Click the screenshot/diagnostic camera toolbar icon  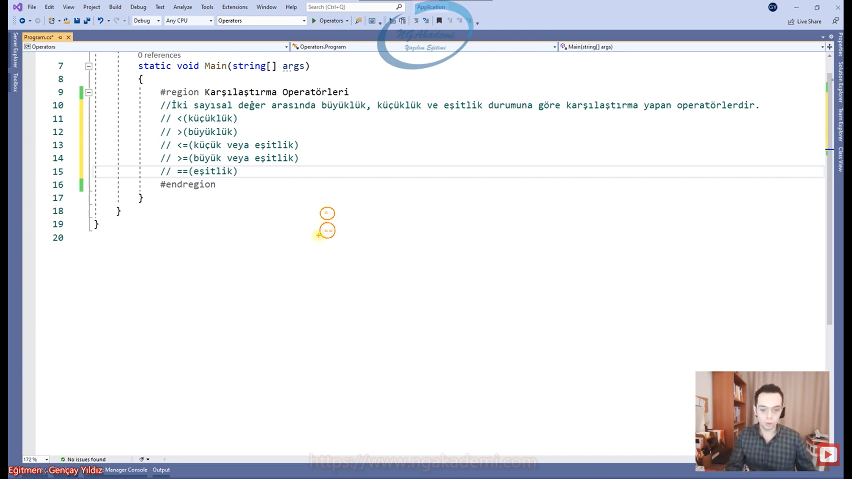point(372,21)
